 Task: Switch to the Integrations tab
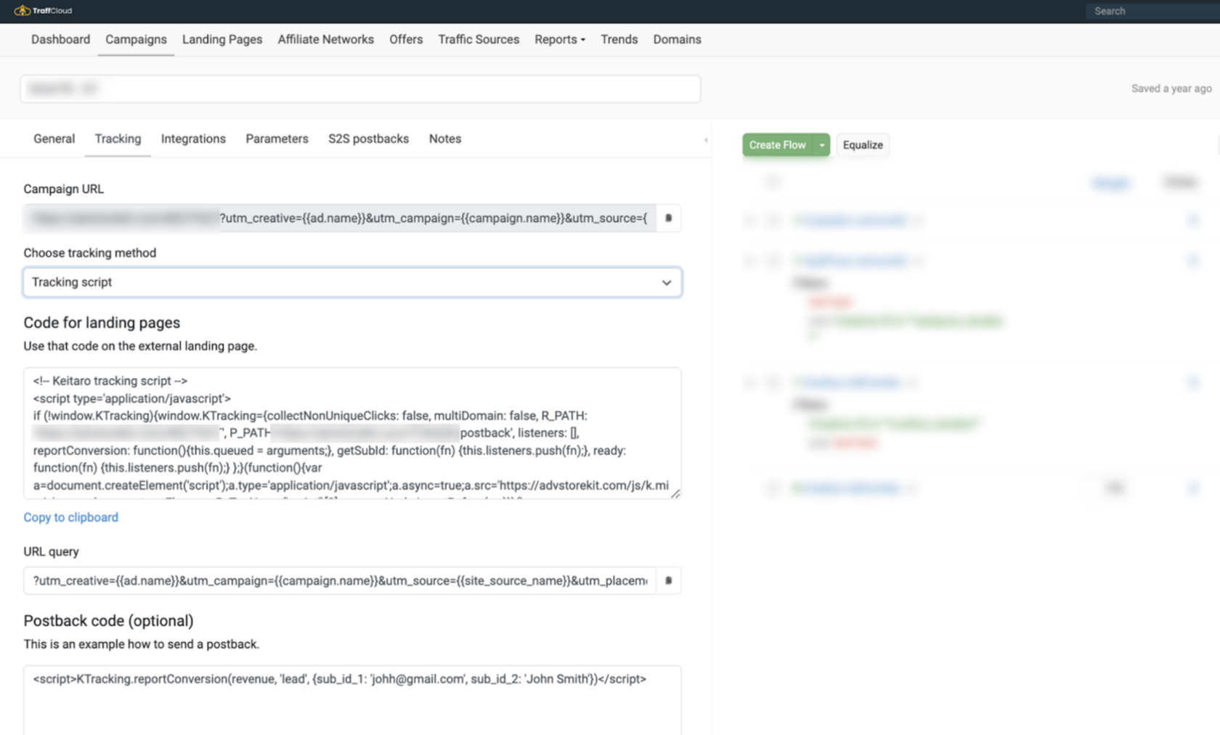tap(193, 139)
